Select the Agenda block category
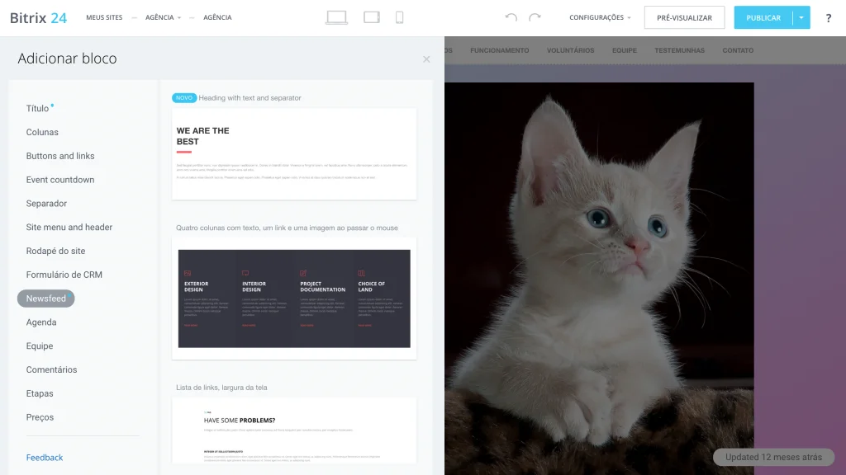The height and width of the screenshot is (475, 846). (41, 322)
